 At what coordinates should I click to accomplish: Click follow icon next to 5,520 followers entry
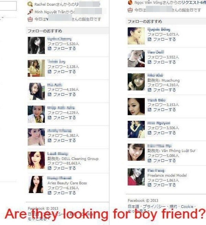click(49, 49)
